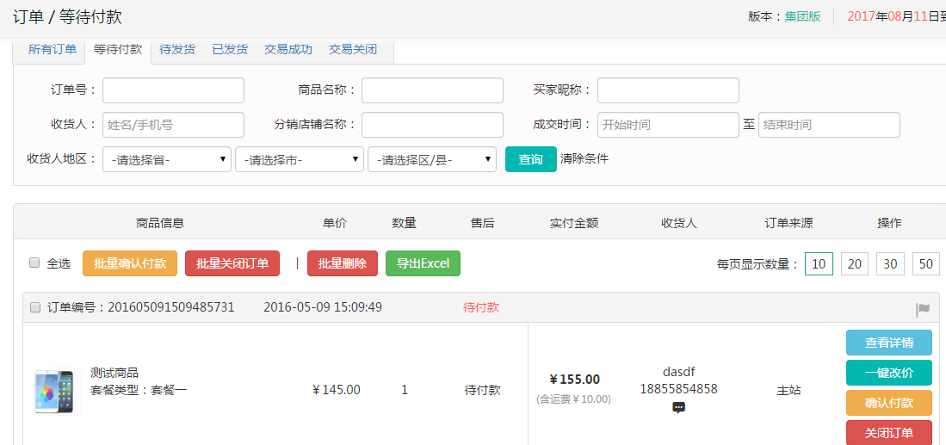946x445 pixels.
Task: Expand the 请选择区/县 district dropdown
Action: pyautogui.click(x=431, y=159)
